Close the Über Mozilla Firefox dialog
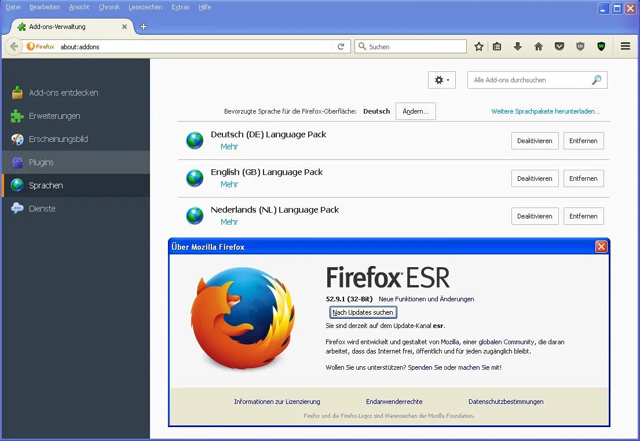This screenshot has width=640, height=441. tap(601, 247)
